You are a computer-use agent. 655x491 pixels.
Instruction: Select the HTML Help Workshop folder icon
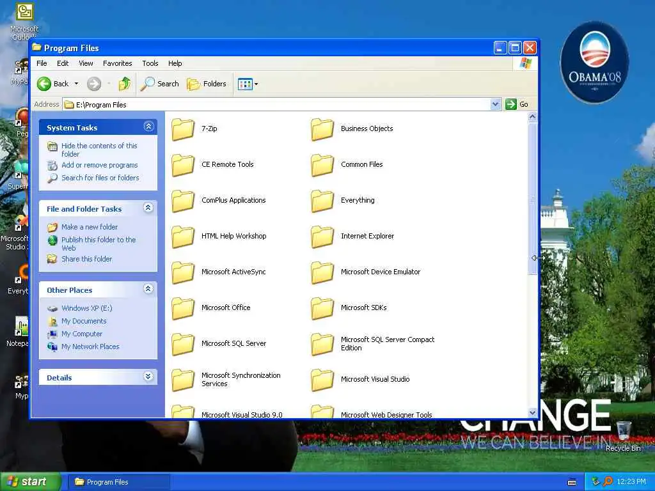(x=183, y=237)
